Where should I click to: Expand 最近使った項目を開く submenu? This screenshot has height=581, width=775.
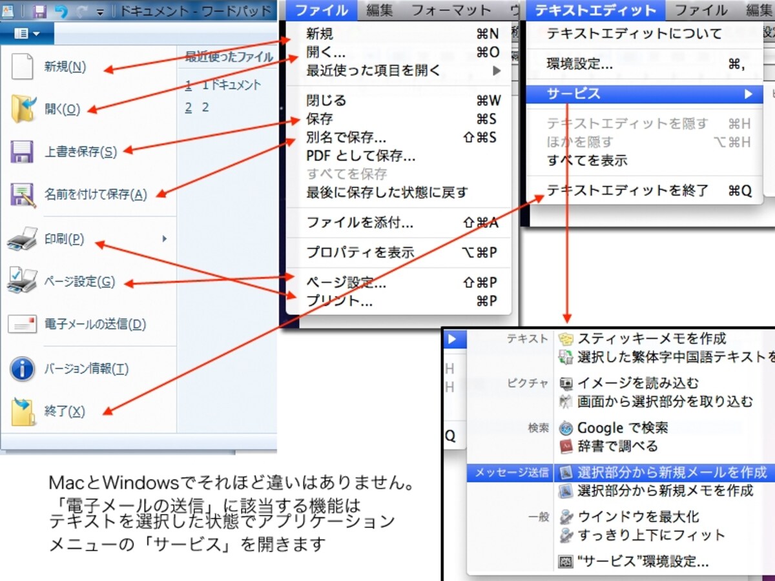496,70
